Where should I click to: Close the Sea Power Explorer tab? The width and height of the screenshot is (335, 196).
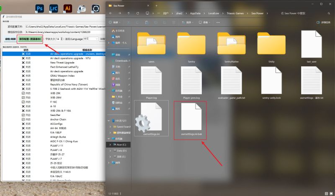[x=148, y=5]
